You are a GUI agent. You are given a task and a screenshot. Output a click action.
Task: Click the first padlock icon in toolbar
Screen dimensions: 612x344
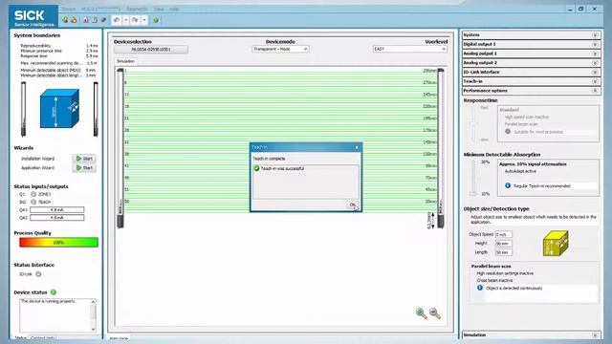click(65, 20)
